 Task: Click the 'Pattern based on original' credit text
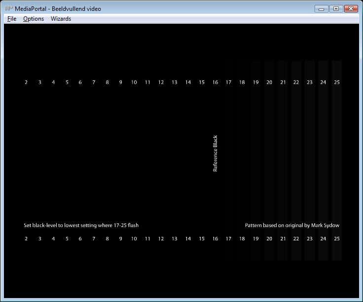coord(292,226)
